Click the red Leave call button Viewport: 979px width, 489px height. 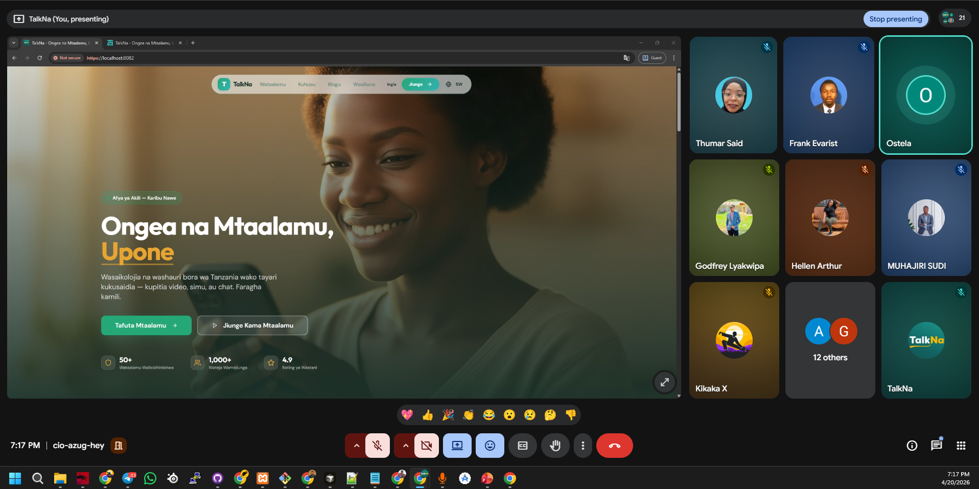coord(614,446)
